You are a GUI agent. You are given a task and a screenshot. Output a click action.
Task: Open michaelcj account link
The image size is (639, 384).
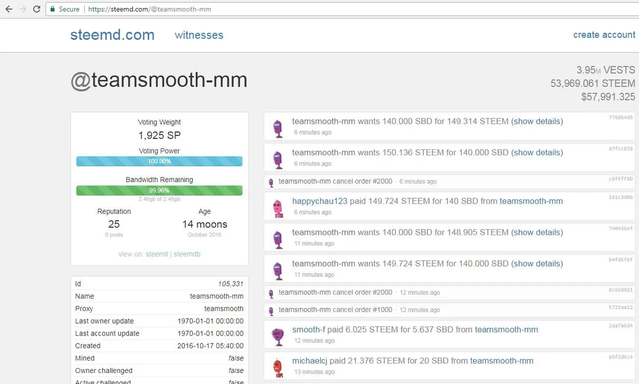(310, 361)
